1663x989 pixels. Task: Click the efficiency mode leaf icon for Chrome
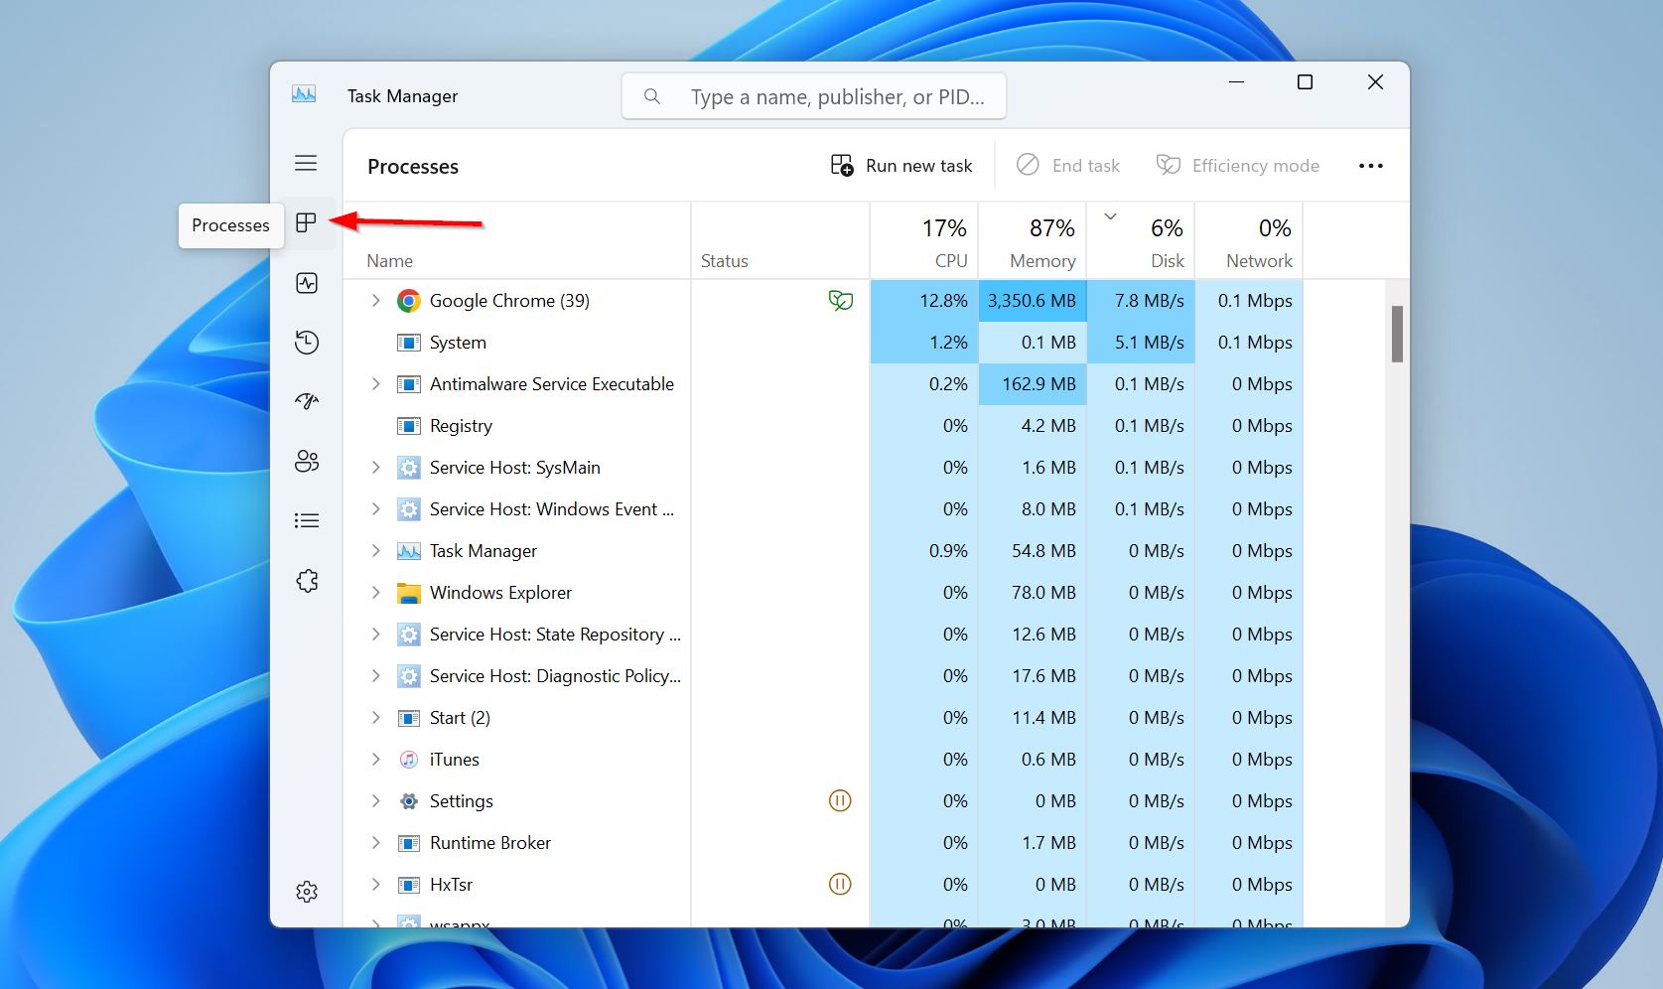[x=840, y=300]
